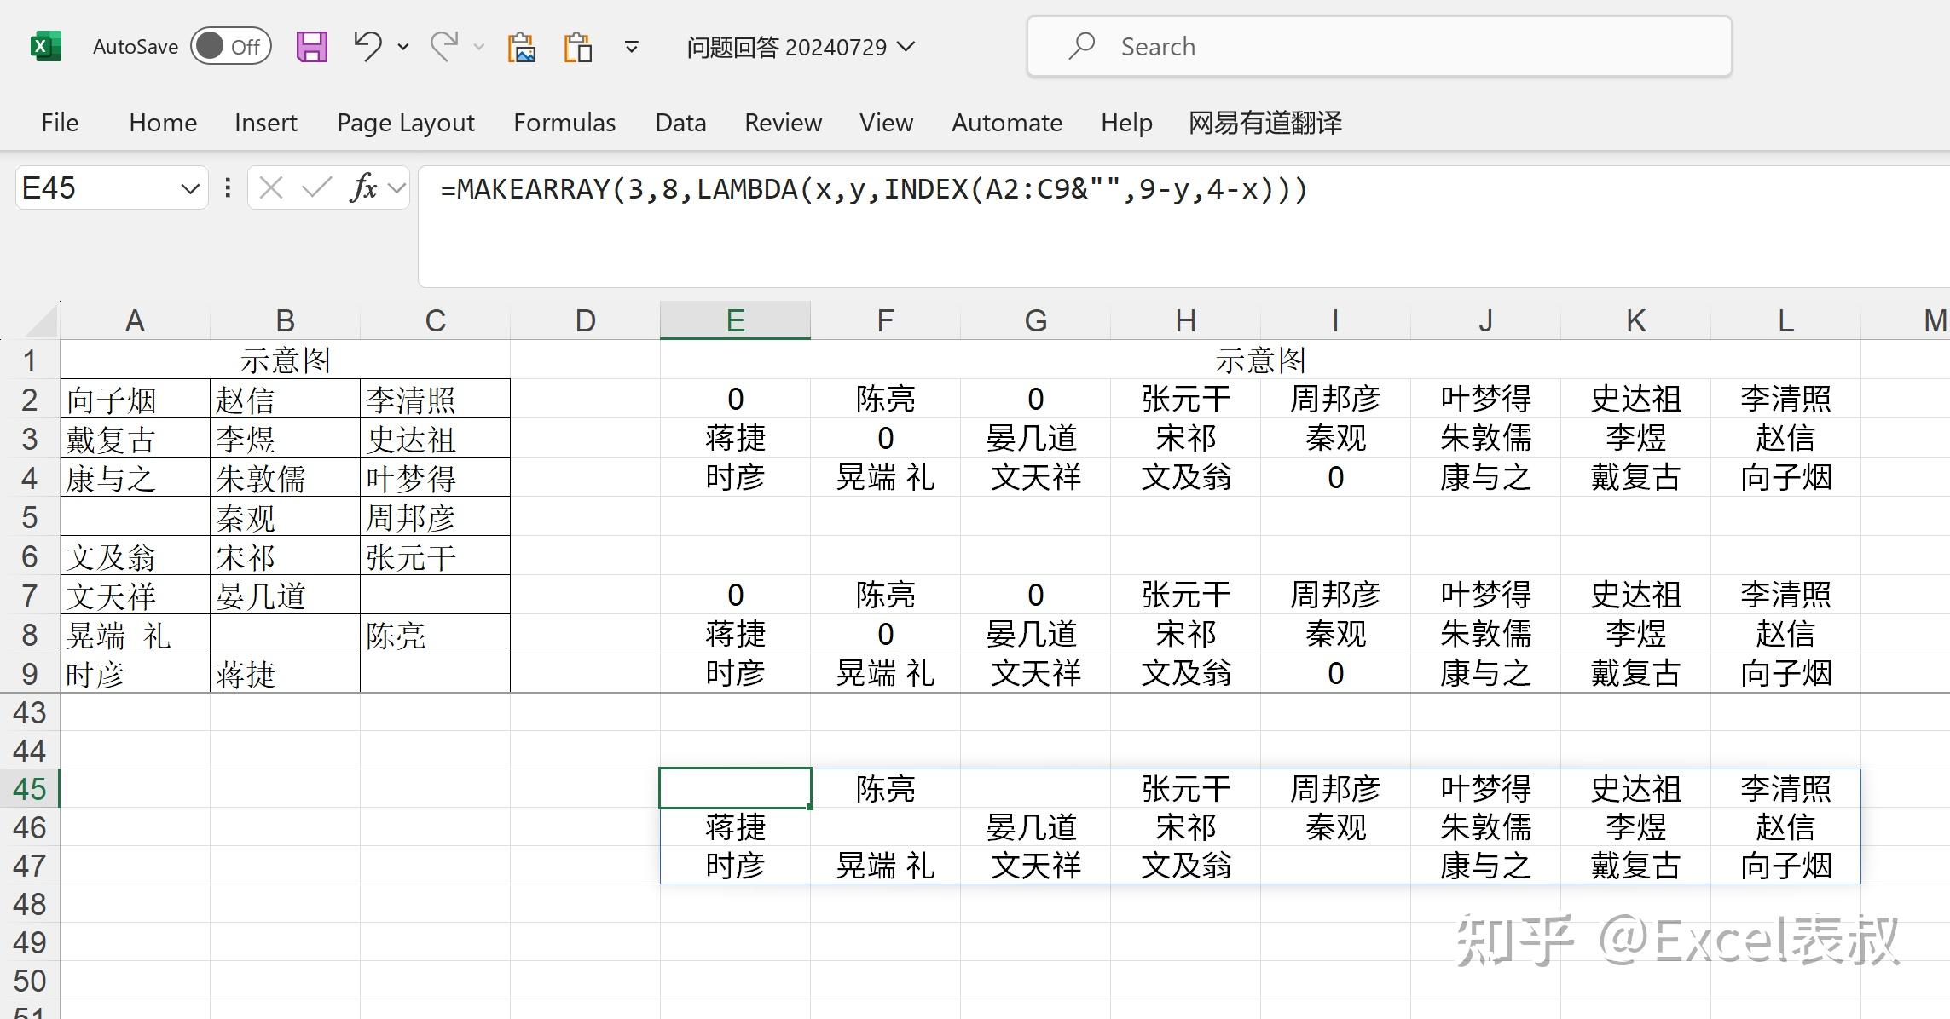Screen dimensions: 1950x1019
Task: Click cell F2 containing 陈亮
Action: pyautogui.click(x=885, y=399)
